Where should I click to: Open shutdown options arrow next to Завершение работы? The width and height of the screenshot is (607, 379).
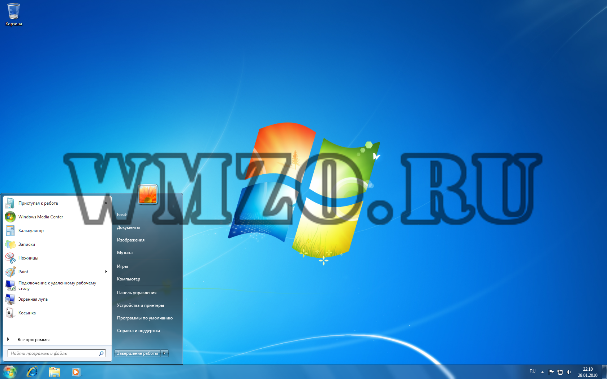point(165,353)
